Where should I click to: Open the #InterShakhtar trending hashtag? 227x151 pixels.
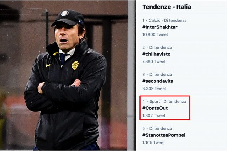(160, 27)
